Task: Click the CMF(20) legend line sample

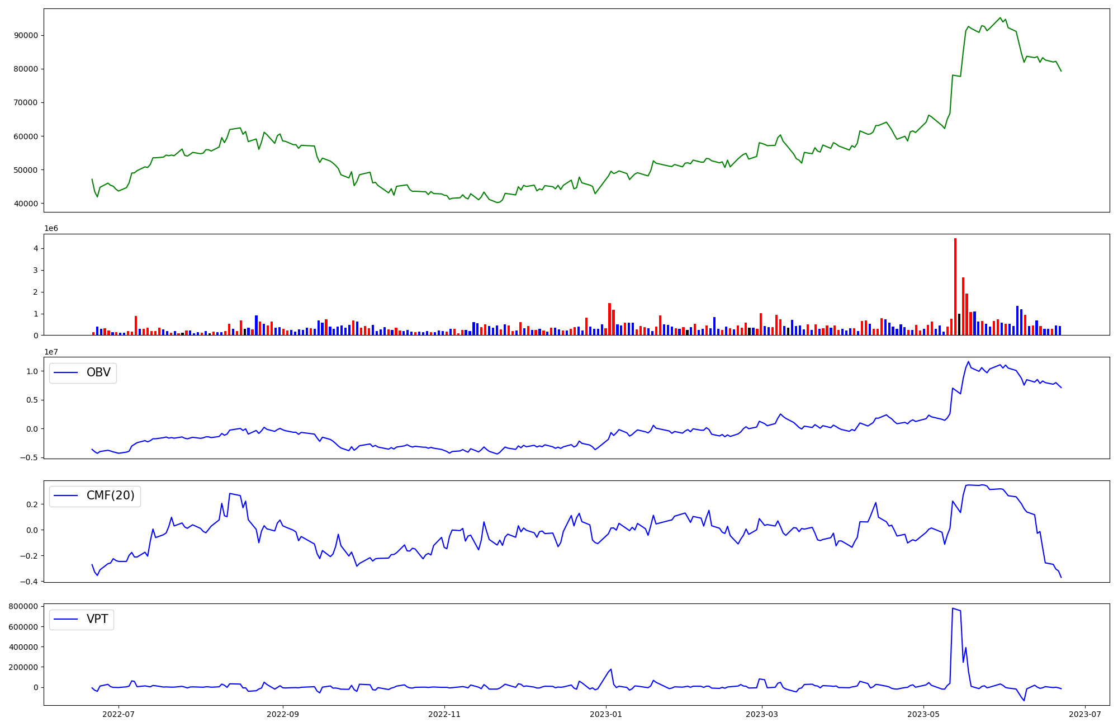Action: (x=66, y=496)
